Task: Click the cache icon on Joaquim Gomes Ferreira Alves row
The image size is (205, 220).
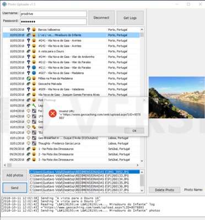Action: tap(29, 95)
